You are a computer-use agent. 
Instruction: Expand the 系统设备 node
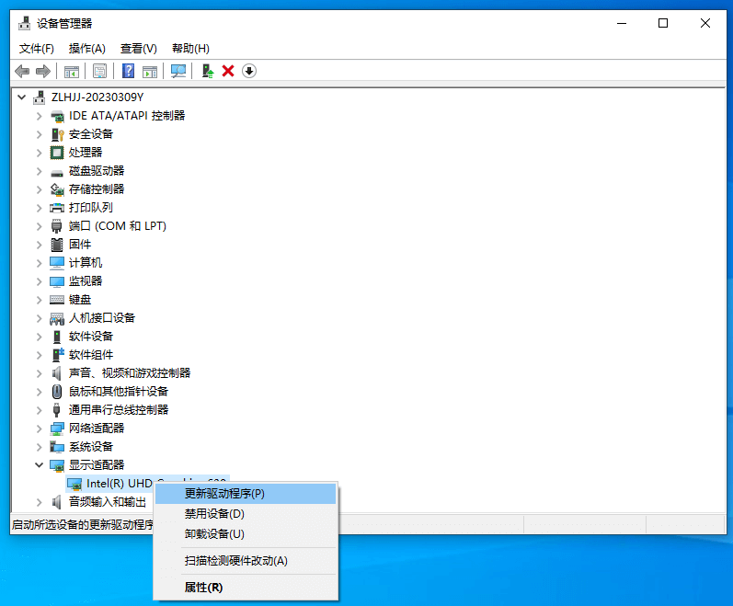(x=40, y=447)
